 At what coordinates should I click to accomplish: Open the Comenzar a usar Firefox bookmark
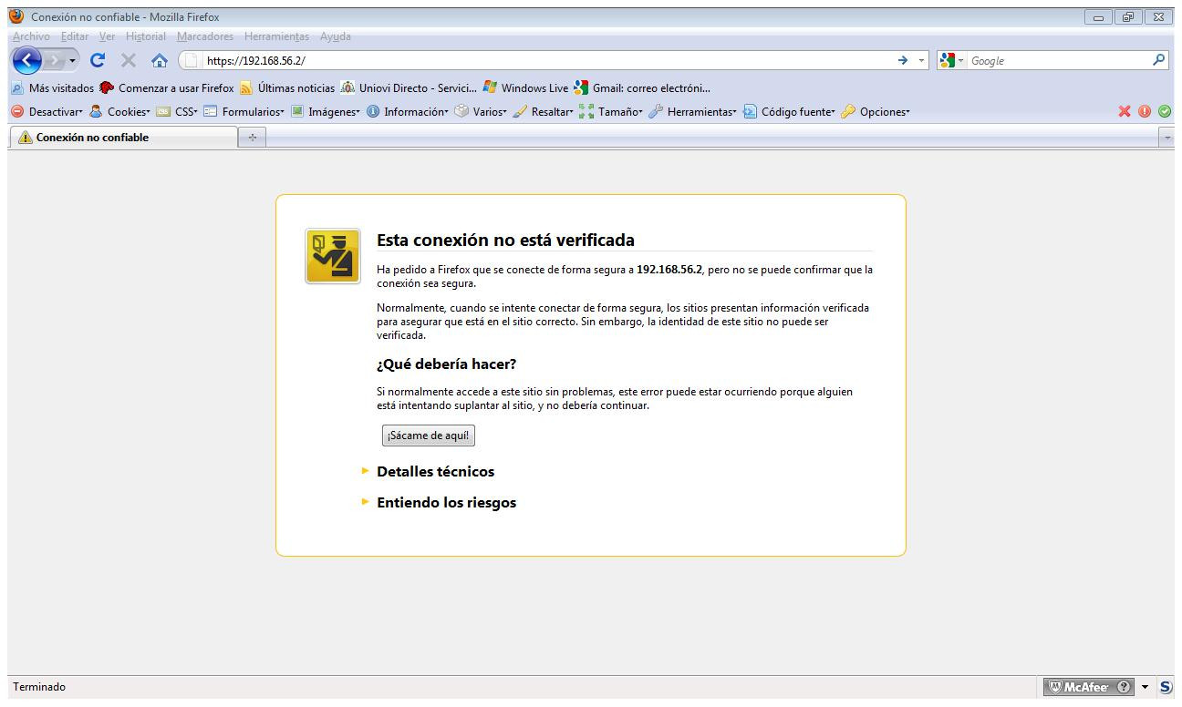coord(167,88)
